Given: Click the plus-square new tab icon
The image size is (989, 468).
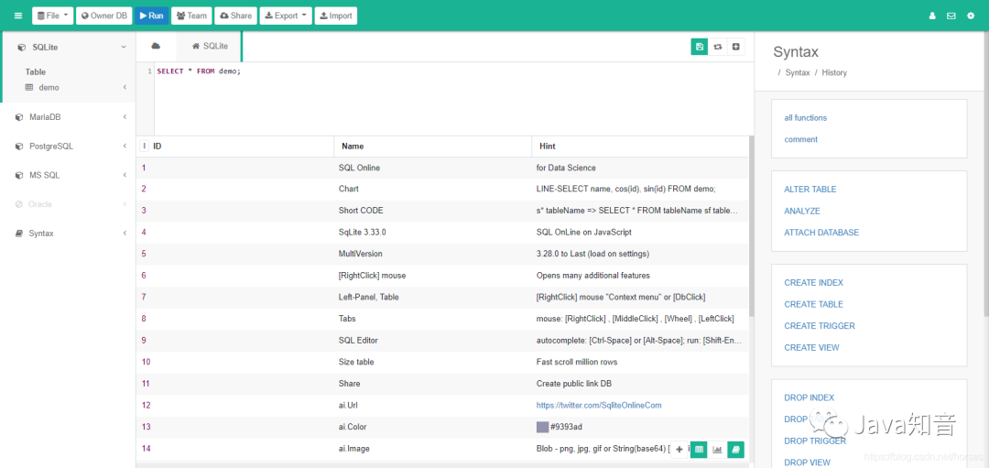Looking at the screenshot, I should point(735,47).
